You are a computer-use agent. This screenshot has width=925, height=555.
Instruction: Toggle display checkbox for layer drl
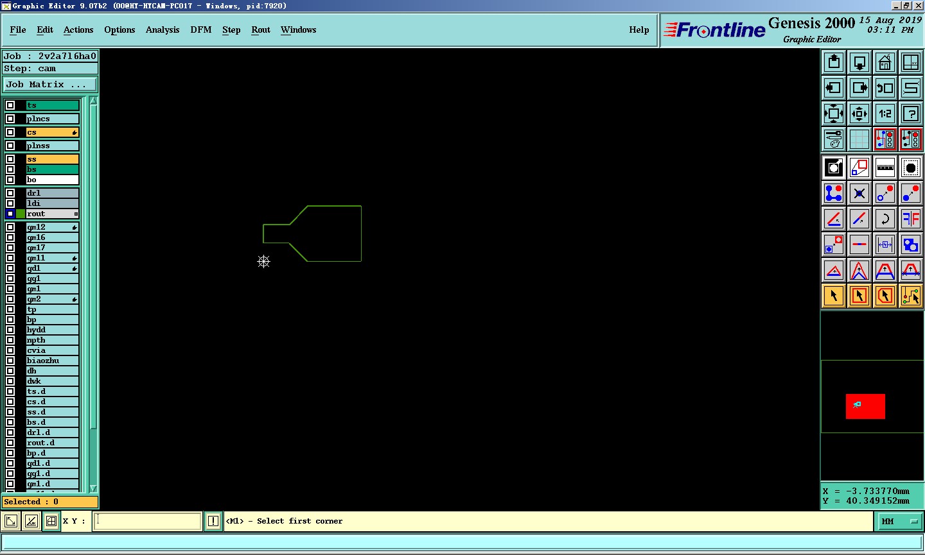click(x=10, y=193)
